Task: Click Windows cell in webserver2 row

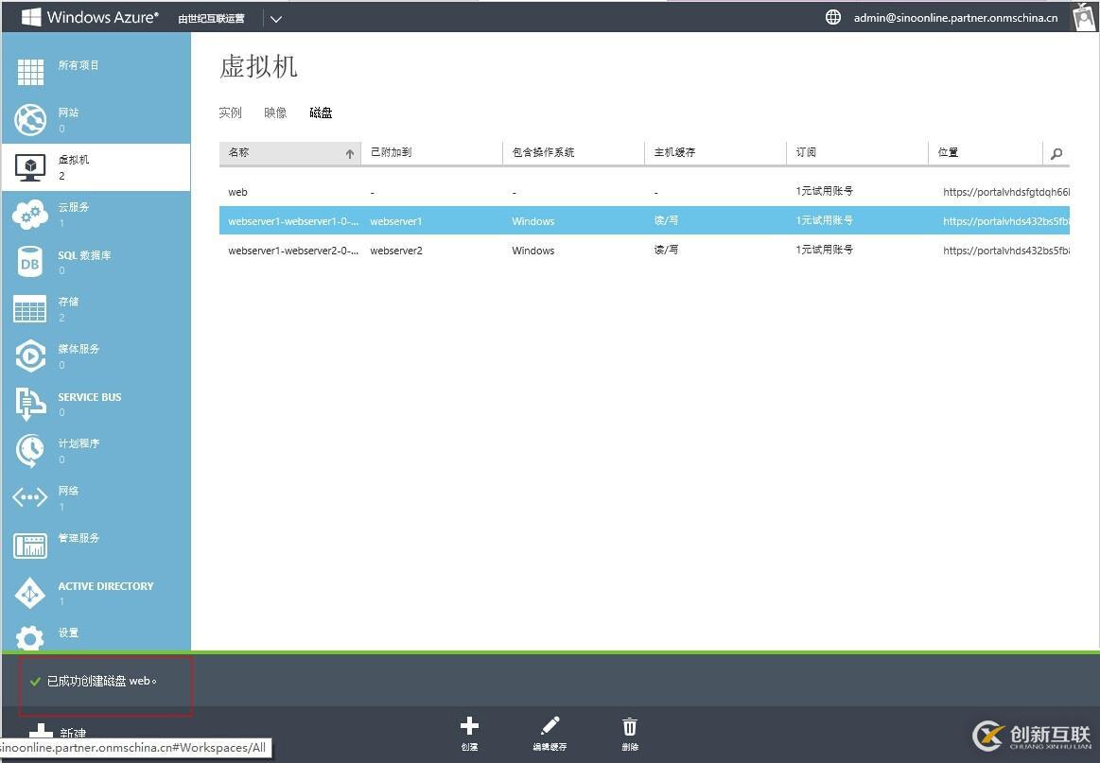Action: tap(533, 251)
